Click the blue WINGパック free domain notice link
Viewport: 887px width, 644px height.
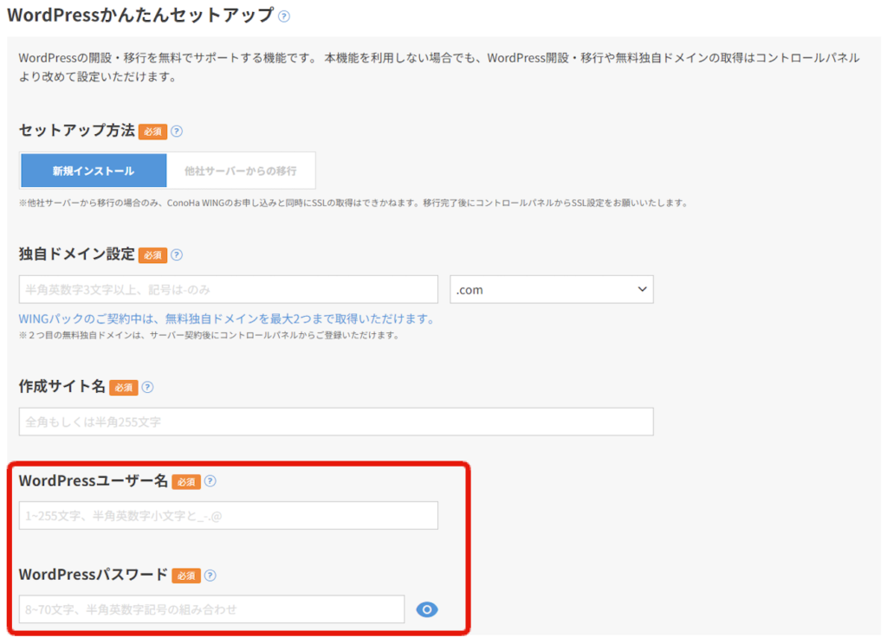coord(226,319)
